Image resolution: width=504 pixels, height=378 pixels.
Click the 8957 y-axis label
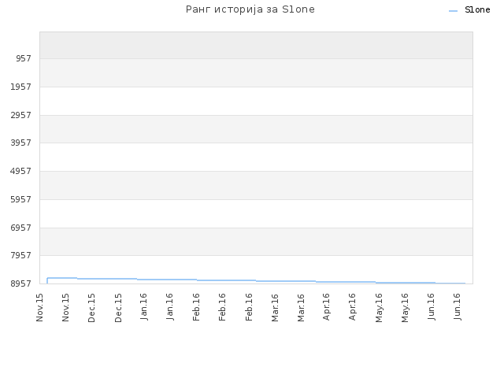pyautogui.click(x=21, y=283)
